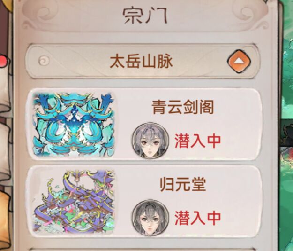This screenshot has height=251, width=293.
Task: Click 潜入中 status under 青云剑阁
Action: (198, 141)
